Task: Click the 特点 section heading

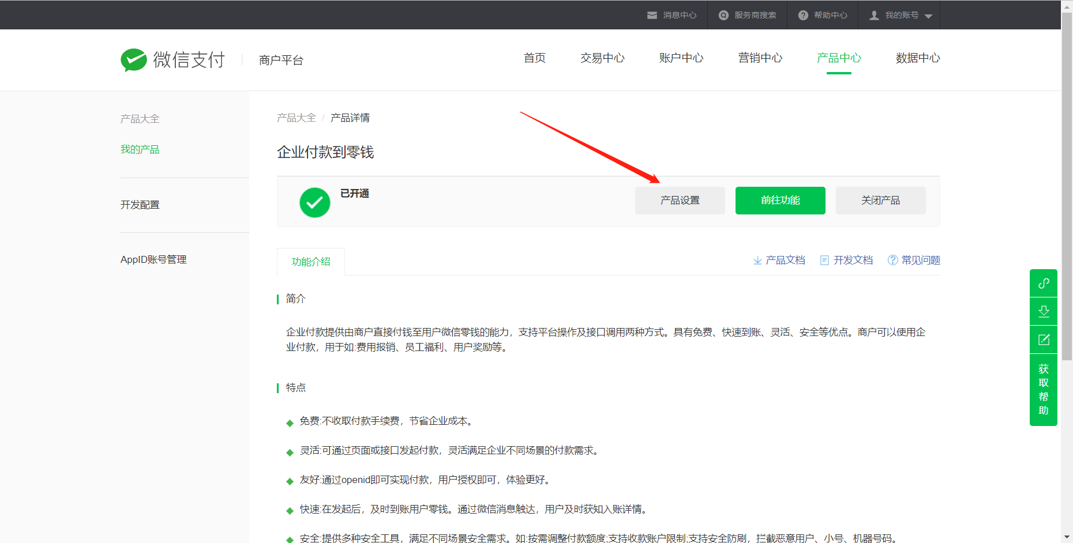Action: tap(296, 387)
